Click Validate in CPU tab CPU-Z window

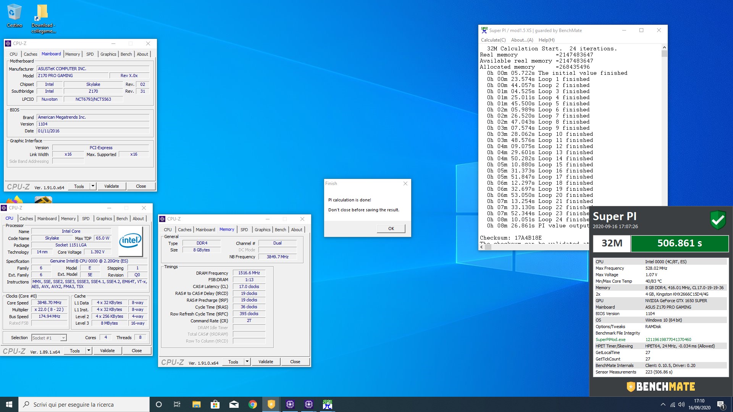click(x=107, y=351)
